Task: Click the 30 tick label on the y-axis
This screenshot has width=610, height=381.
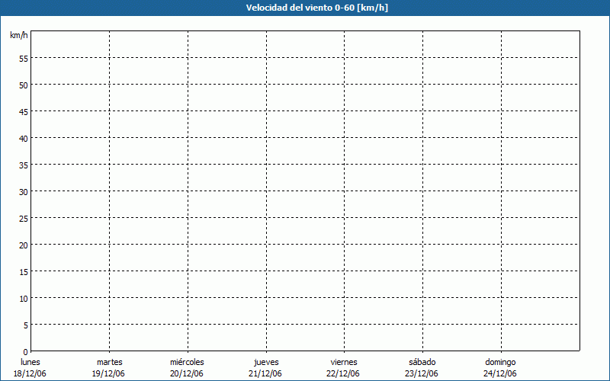Action: point(24,191)
